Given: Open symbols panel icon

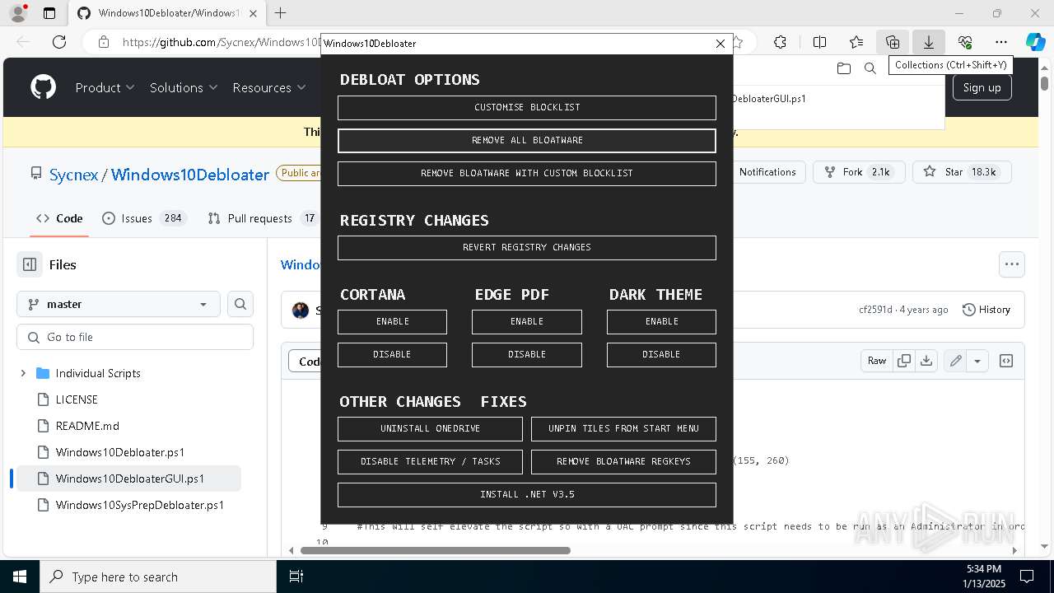Looking at the screenshot, I should (1006, 361).
